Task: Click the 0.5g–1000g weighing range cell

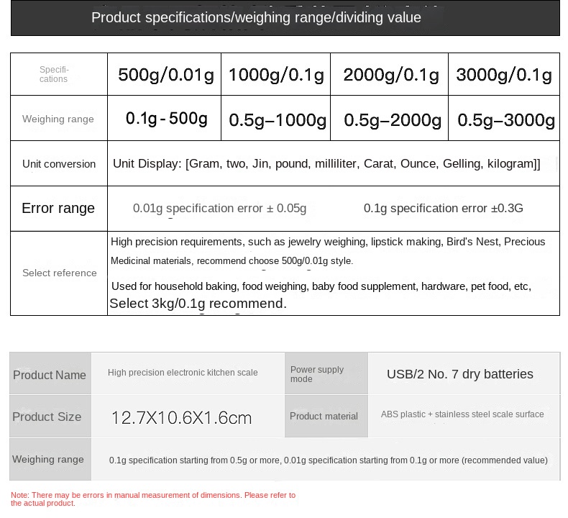Action: [277, 120]
